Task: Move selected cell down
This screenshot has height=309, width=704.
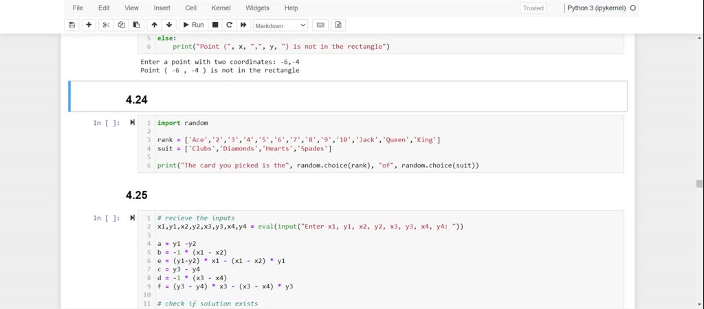Action: tap(169, 25)
